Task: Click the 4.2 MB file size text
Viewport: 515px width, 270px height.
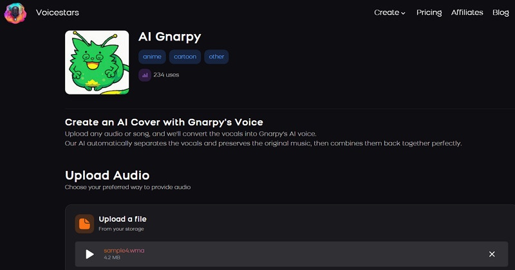Action: click(x=112, y=258)
